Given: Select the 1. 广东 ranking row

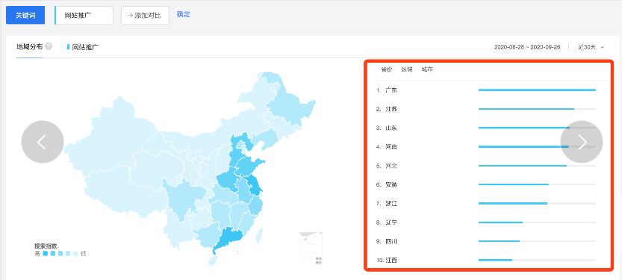Looking at the screenshot, I should 486,90.
